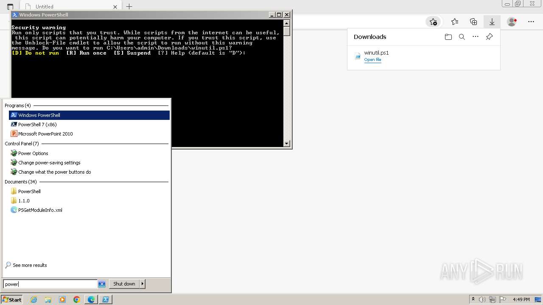Open network status tray icon

pos(493,299)
